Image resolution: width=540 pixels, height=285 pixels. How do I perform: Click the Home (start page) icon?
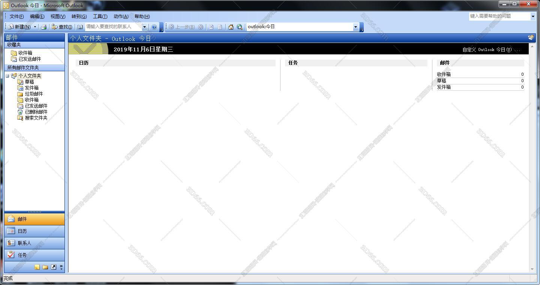[x=231, y=27]
